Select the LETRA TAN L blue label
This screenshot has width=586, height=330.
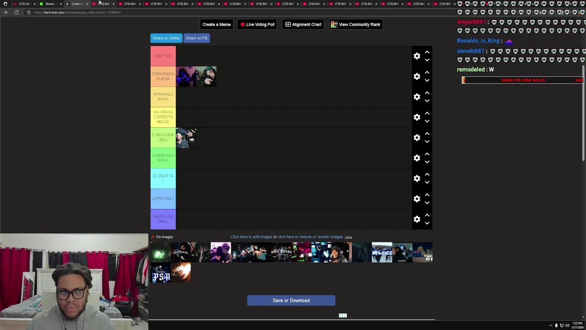(x=163, y=198)
